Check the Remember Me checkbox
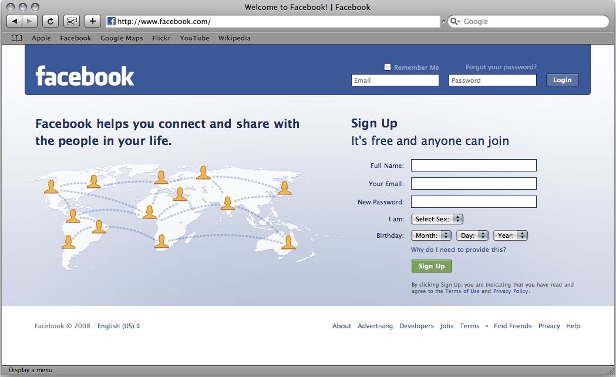The image size is (616, 377). pyautogui.click(x=388, y=67)
